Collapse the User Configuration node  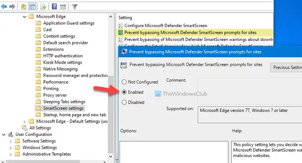3,135
